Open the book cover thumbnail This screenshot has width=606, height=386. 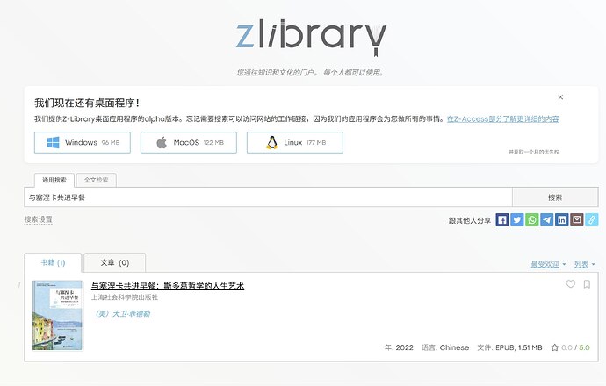[x=58, y=315]
